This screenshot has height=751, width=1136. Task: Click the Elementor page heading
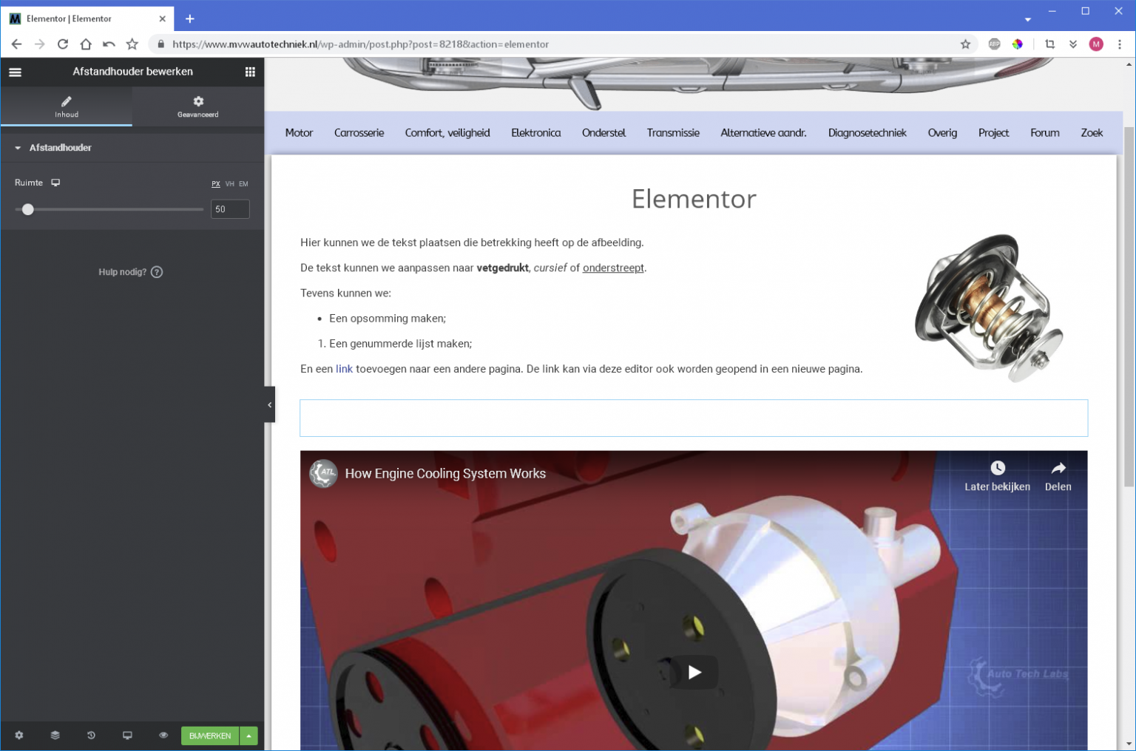click(x=694, y=199)
